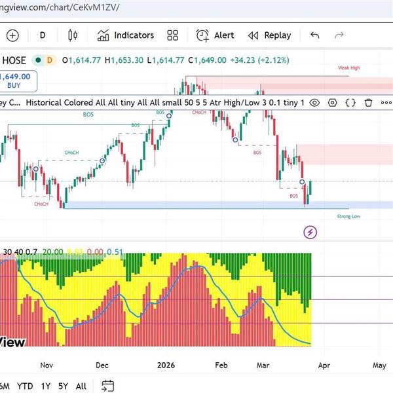393x393 pixels.
Task: Click the high value H1,653.30
Action: (x=124, y=60)
